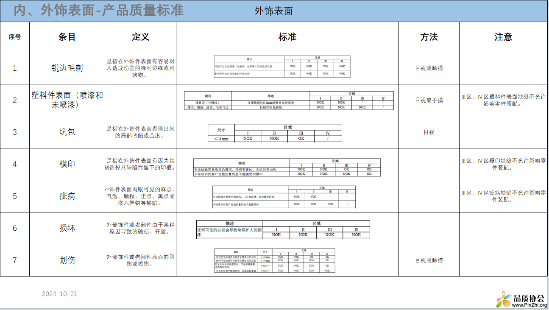Select the 条目 column header

[67, 37]
